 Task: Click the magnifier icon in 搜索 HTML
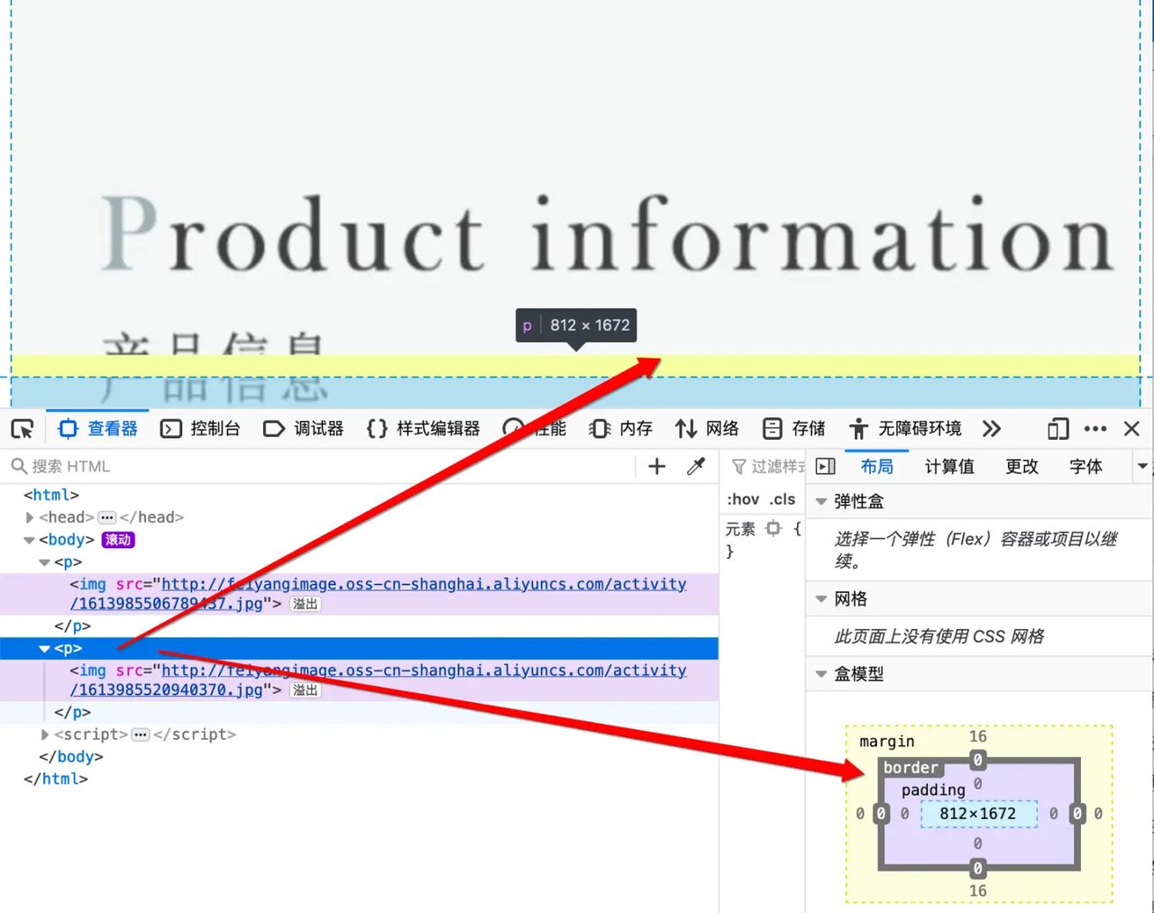[x=18, y=466]
